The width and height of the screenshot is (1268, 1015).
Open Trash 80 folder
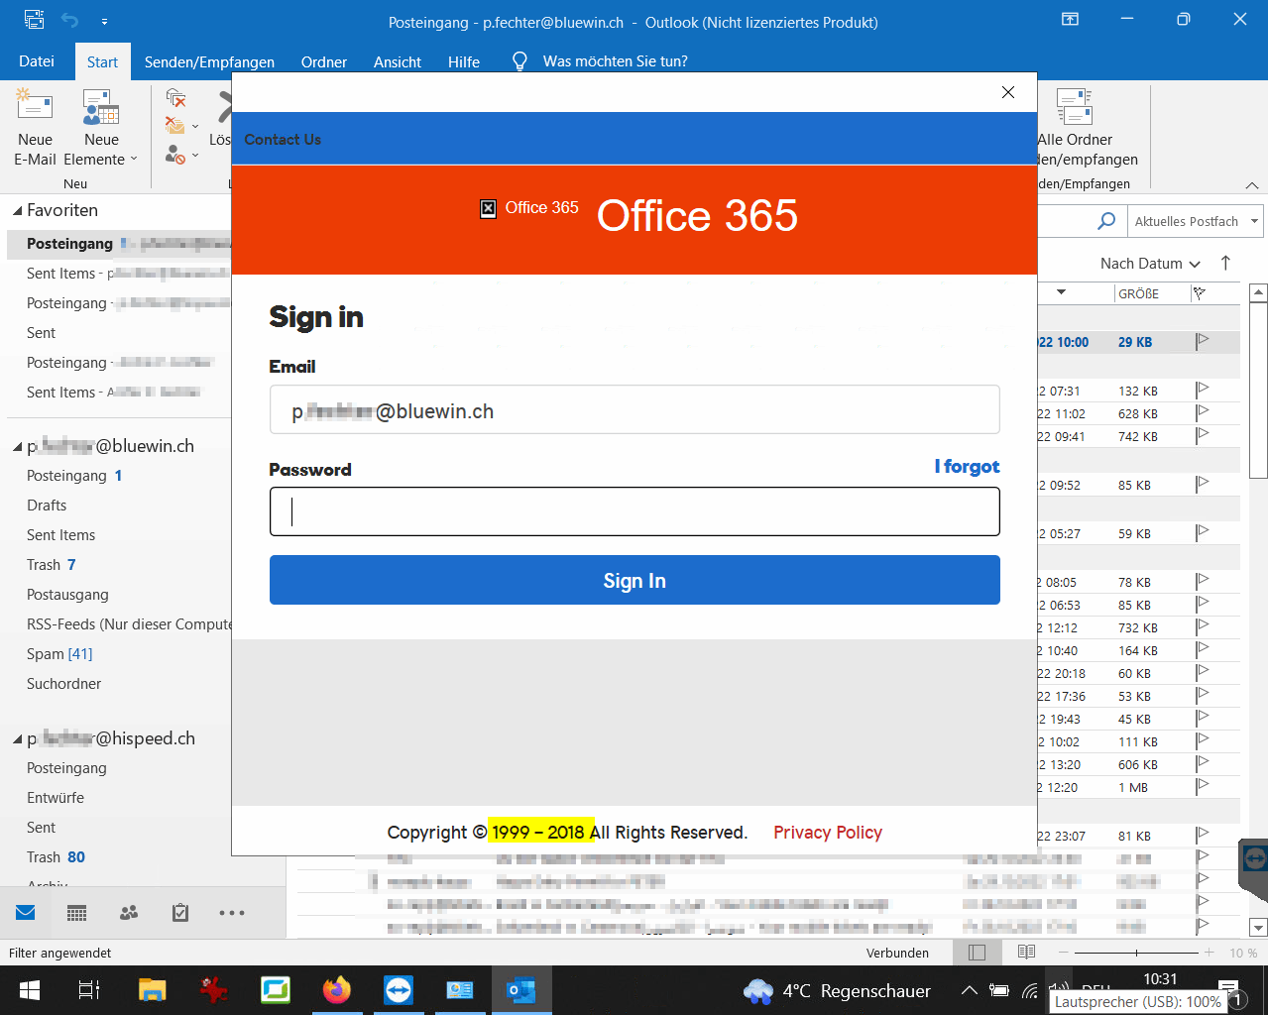[x=56, y=857]
